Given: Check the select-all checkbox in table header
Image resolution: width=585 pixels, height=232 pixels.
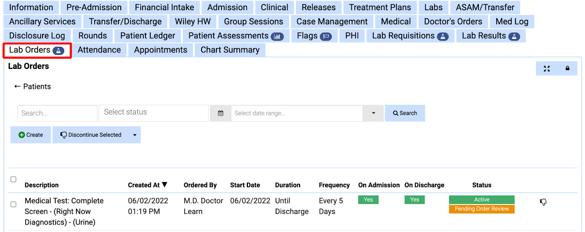Looking at the screenshot, I should (14, 179).
